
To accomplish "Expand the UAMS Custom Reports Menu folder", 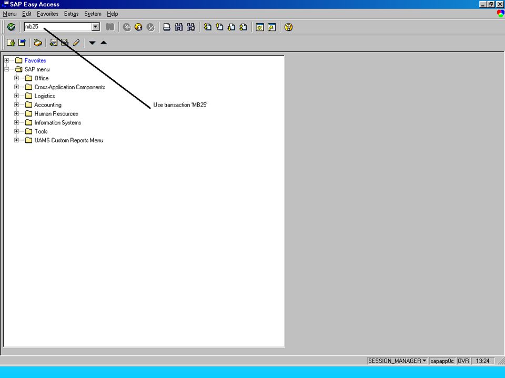I will tap(16, 140).
